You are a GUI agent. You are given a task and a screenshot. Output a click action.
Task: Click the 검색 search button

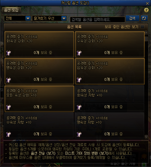tap(132, 18)
